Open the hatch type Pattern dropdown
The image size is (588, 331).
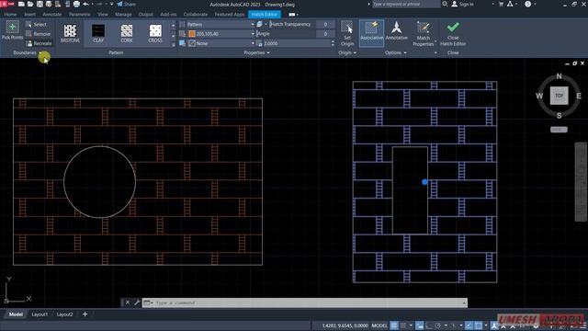coord(220,25)
